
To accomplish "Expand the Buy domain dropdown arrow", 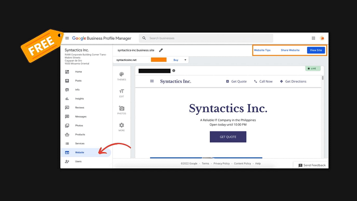I will point(185,60).
